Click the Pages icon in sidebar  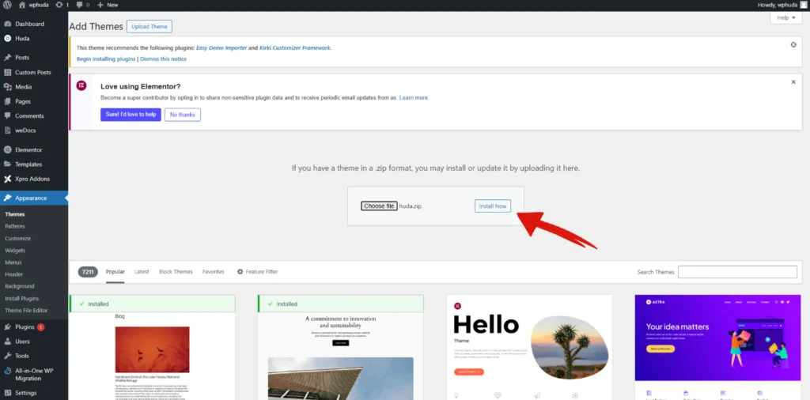[x=8, y=101]
